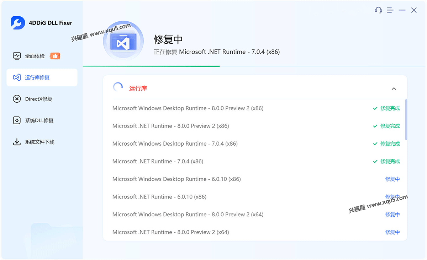This screenshot has height=260, width=427.
Task: Click the 4DDiG DLL Fixer wrench logo
Action: point(18,23)
